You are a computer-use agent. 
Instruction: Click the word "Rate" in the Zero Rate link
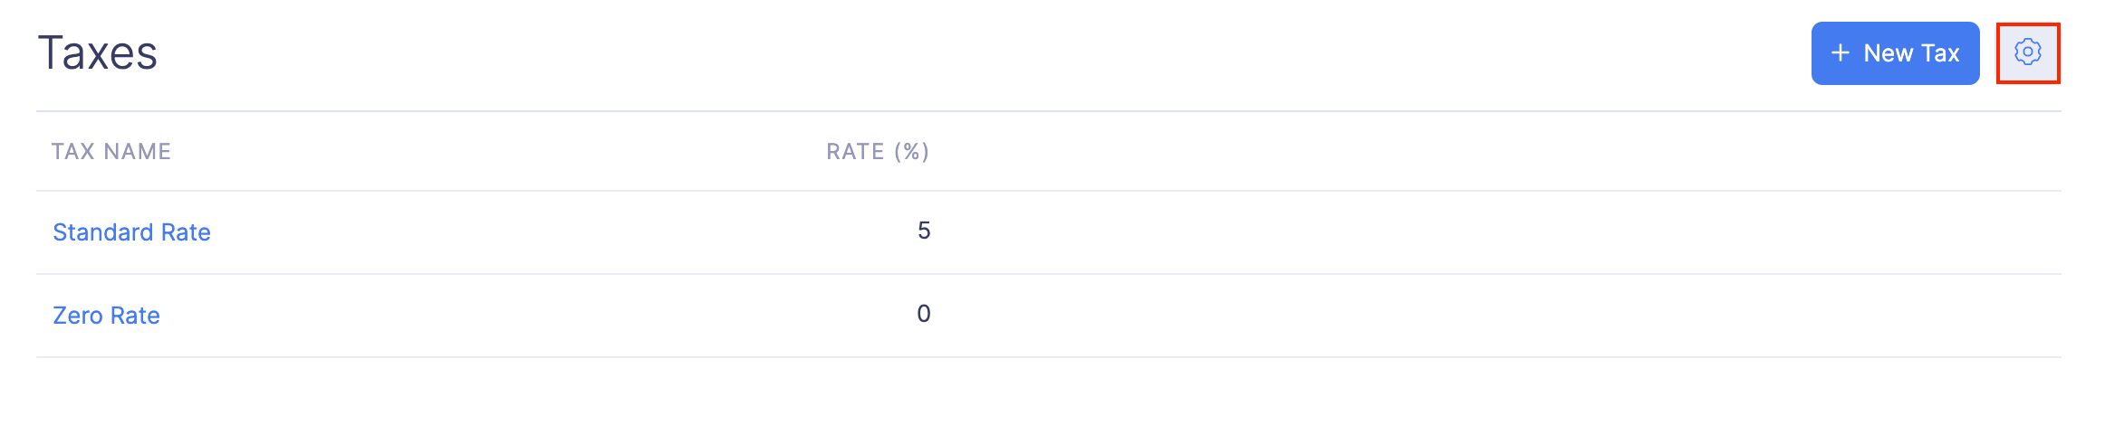point(135,316)
